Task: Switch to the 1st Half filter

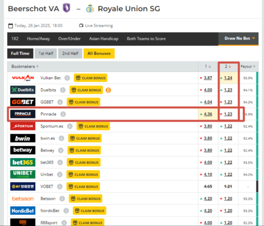Action: click(x=46, y=53)
